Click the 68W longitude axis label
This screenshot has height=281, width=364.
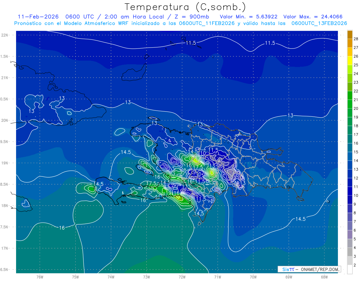coord(324,277)
